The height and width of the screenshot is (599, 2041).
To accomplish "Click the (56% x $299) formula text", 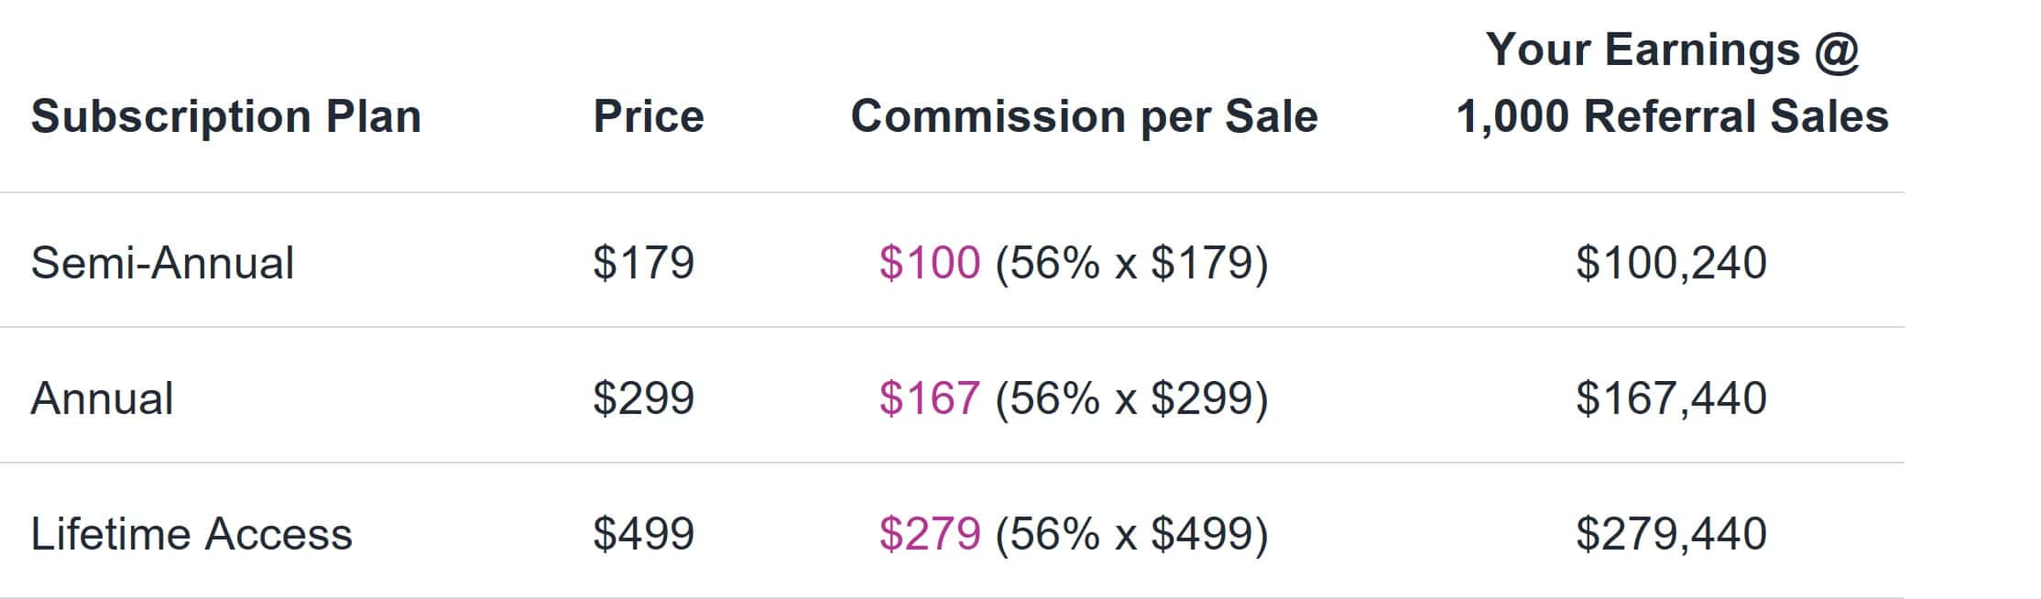I will (1132, 398).
